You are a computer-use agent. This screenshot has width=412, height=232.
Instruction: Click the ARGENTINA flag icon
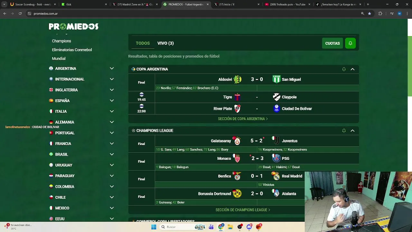coord(51,68)
